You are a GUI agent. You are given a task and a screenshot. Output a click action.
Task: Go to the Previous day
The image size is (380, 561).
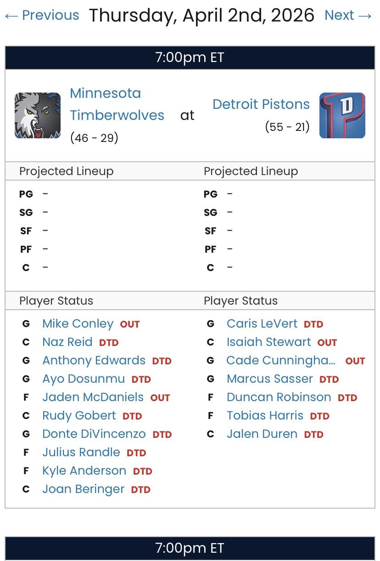(x=42, y=15)
